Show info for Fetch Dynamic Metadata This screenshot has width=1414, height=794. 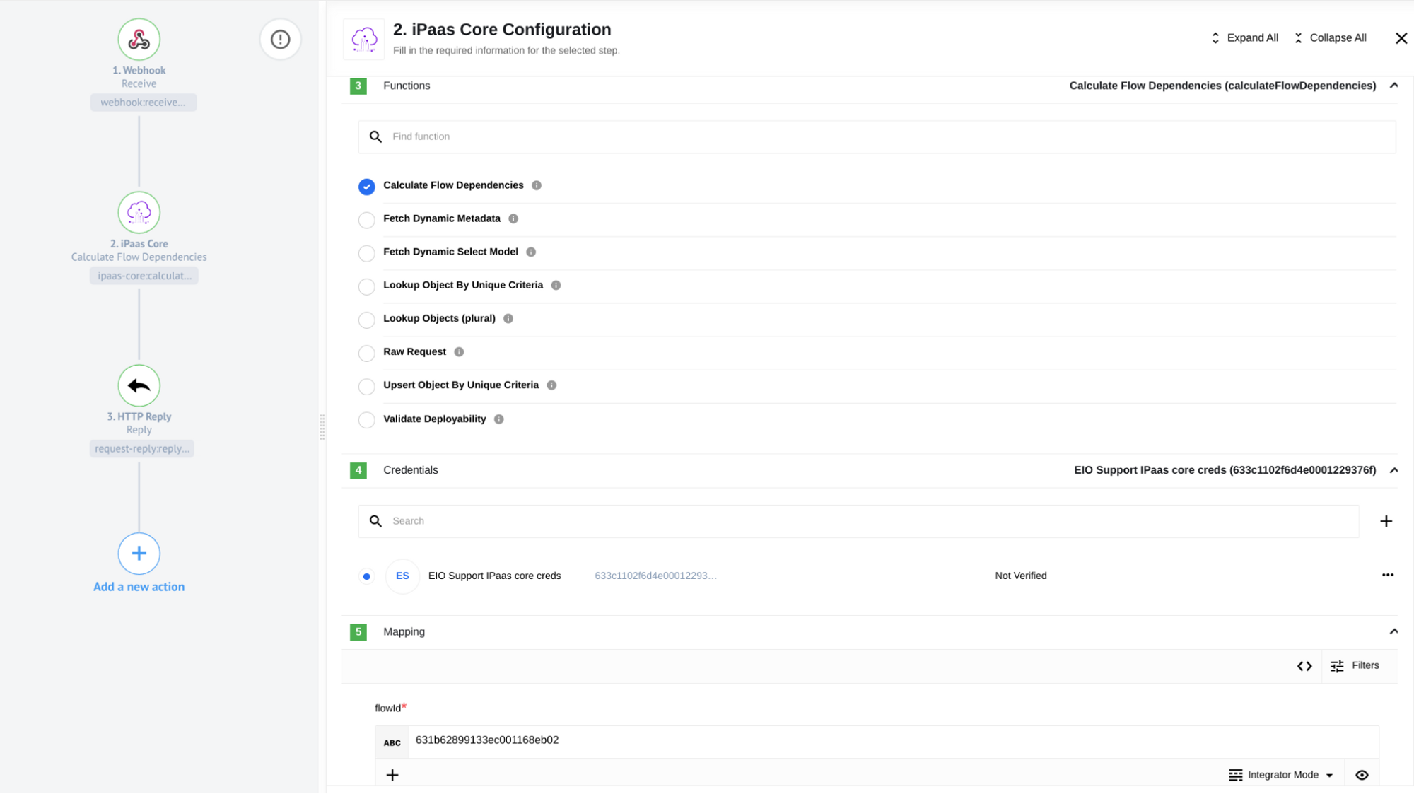(x=513, y=218)
